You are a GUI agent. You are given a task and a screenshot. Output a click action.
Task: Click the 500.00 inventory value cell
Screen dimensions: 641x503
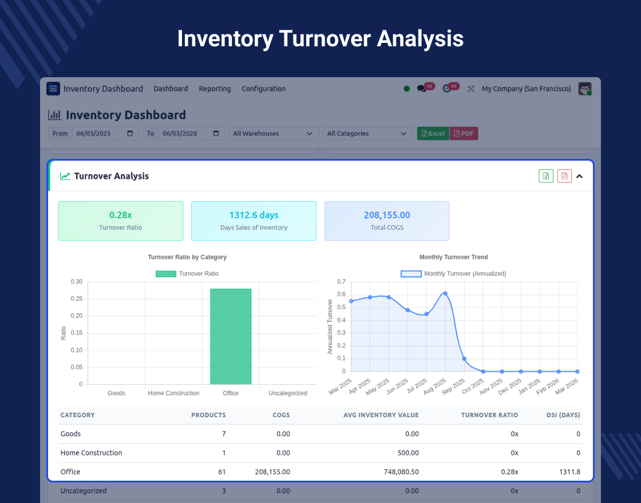(x=408, y=453)
